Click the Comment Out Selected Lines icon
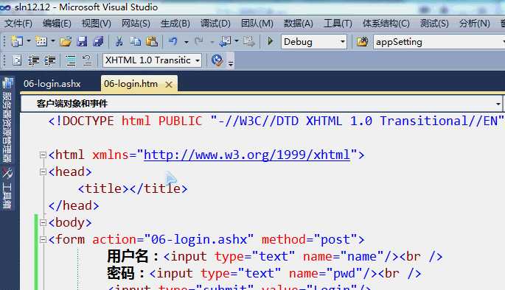505x290 pixels. (x=71, y=60)
